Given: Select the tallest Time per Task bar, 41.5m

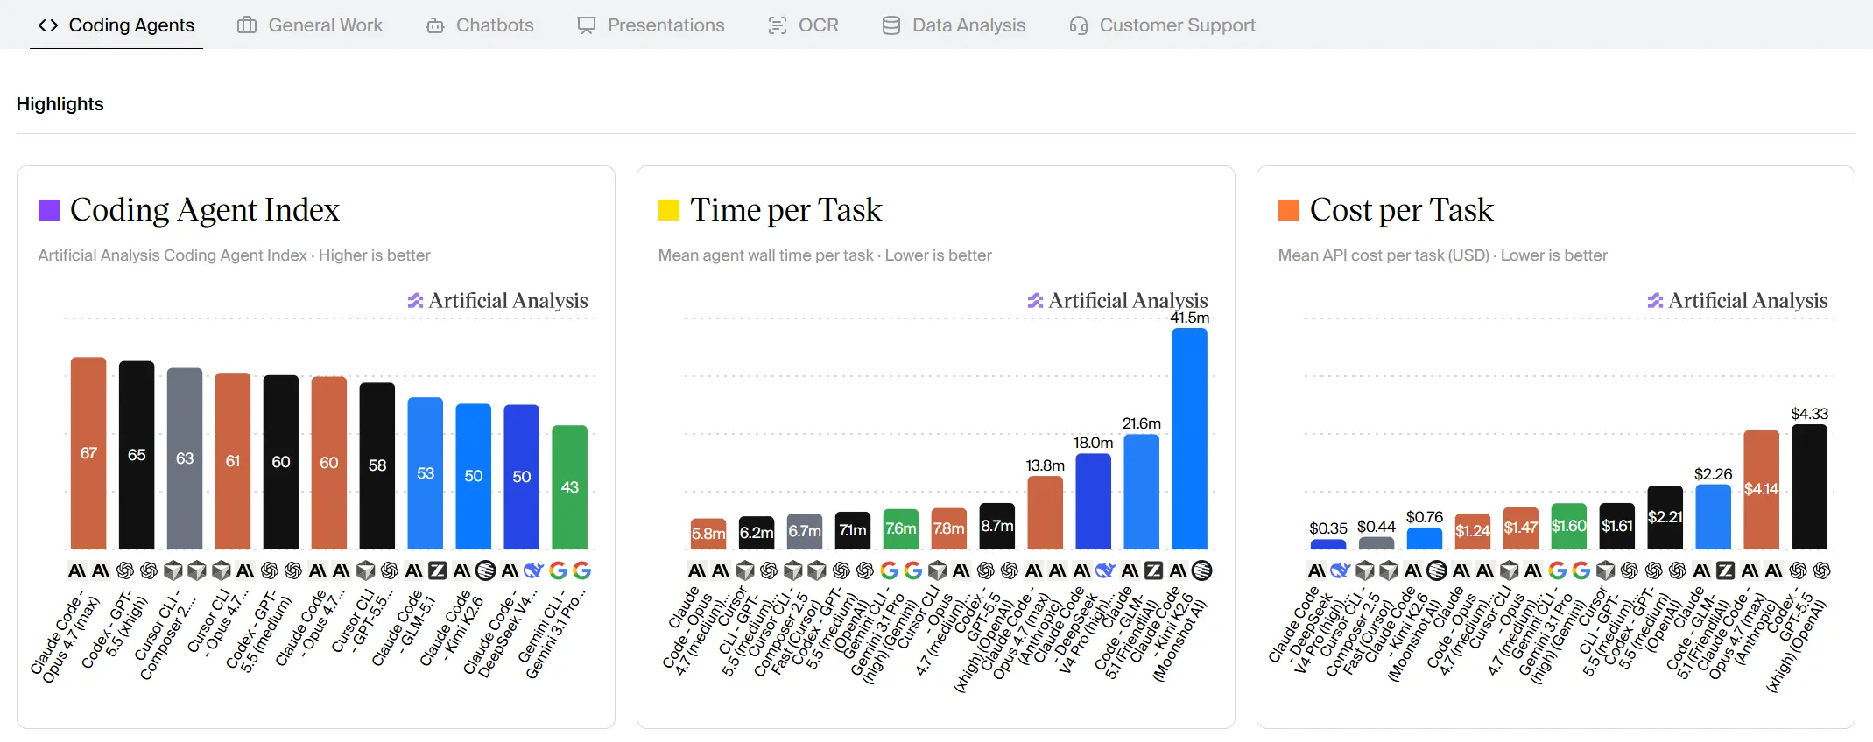Looking at the screenshot, I should point(1190,438).
